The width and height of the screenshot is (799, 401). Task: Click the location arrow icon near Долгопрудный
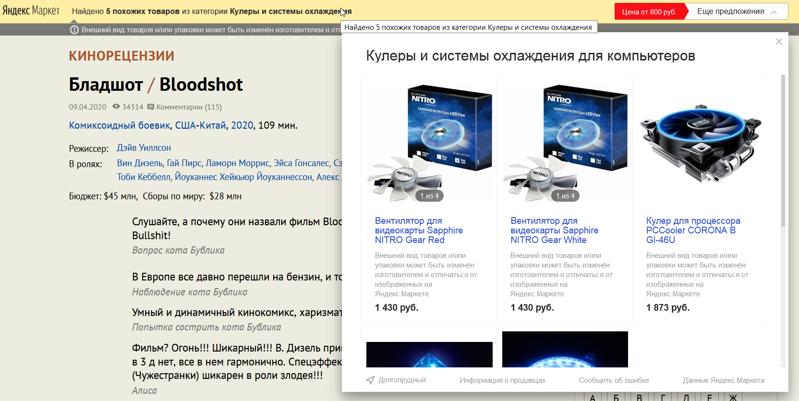coord(370,380)
